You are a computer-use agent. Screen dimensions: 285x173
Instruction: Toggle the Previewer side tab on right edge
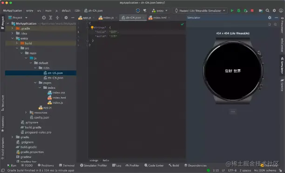282,25
